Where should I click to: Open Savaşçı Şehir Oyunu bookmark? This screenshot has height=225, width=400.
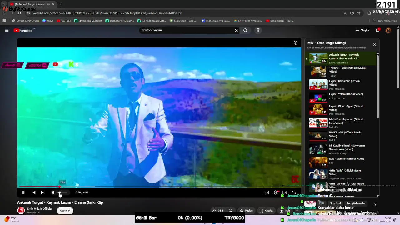click(x=25, y=21)
